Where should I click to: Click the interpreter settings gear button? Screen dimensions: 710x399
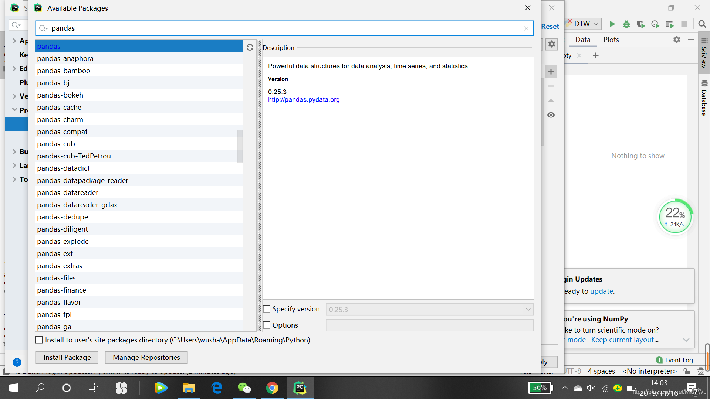click(x=551, y=44)
